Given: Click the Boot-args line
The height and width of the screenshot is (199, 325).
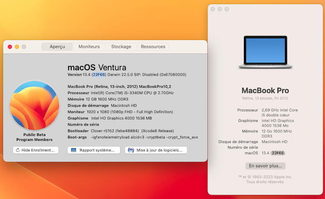Looking at the screenshot, I should [133, 137].
